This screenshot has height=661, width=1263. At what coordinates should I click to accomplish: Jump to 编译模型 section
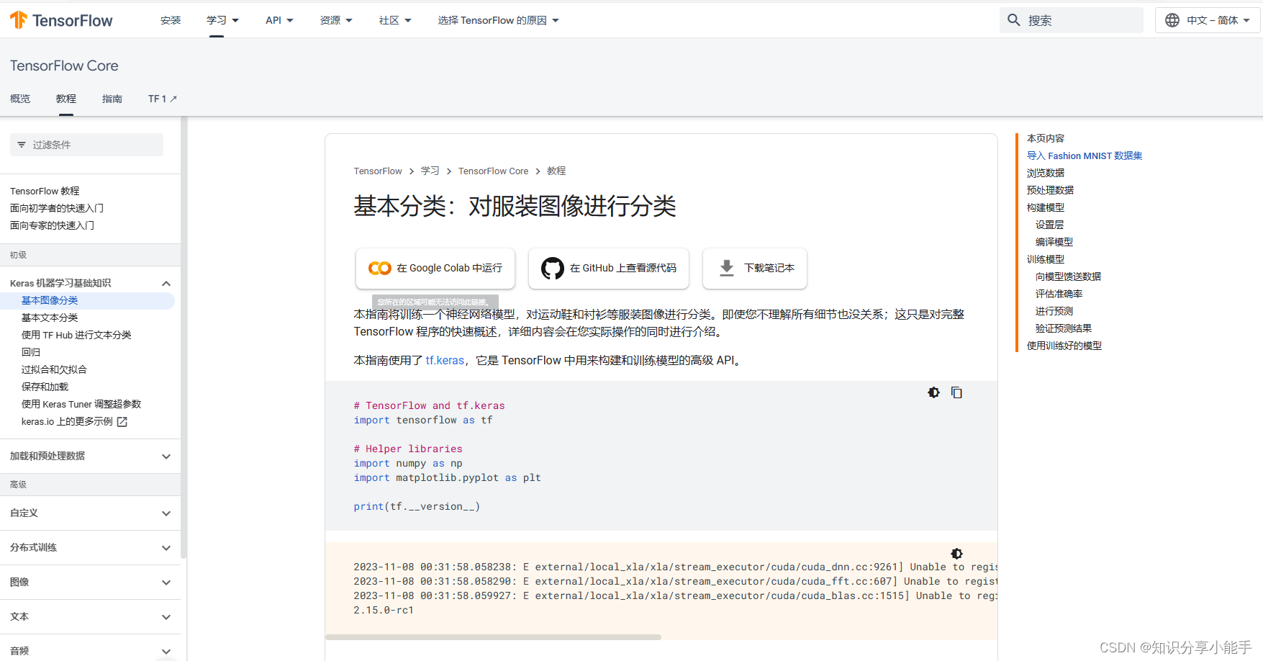pyautogui.click(x=1054, y=242)
